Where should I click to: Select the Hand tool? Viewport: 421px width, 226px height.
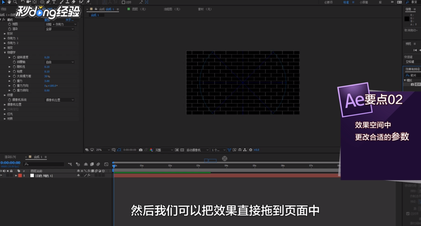pos(9,2)
